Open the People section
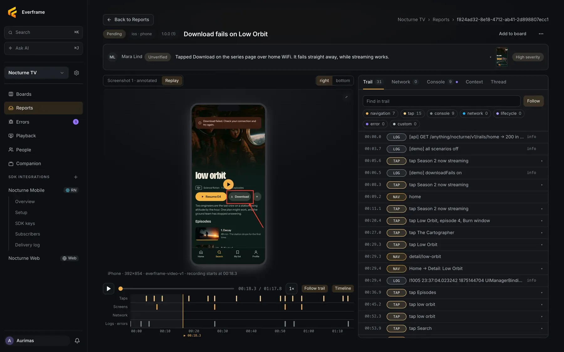564x352 pixels. click(x=44, y=150)
